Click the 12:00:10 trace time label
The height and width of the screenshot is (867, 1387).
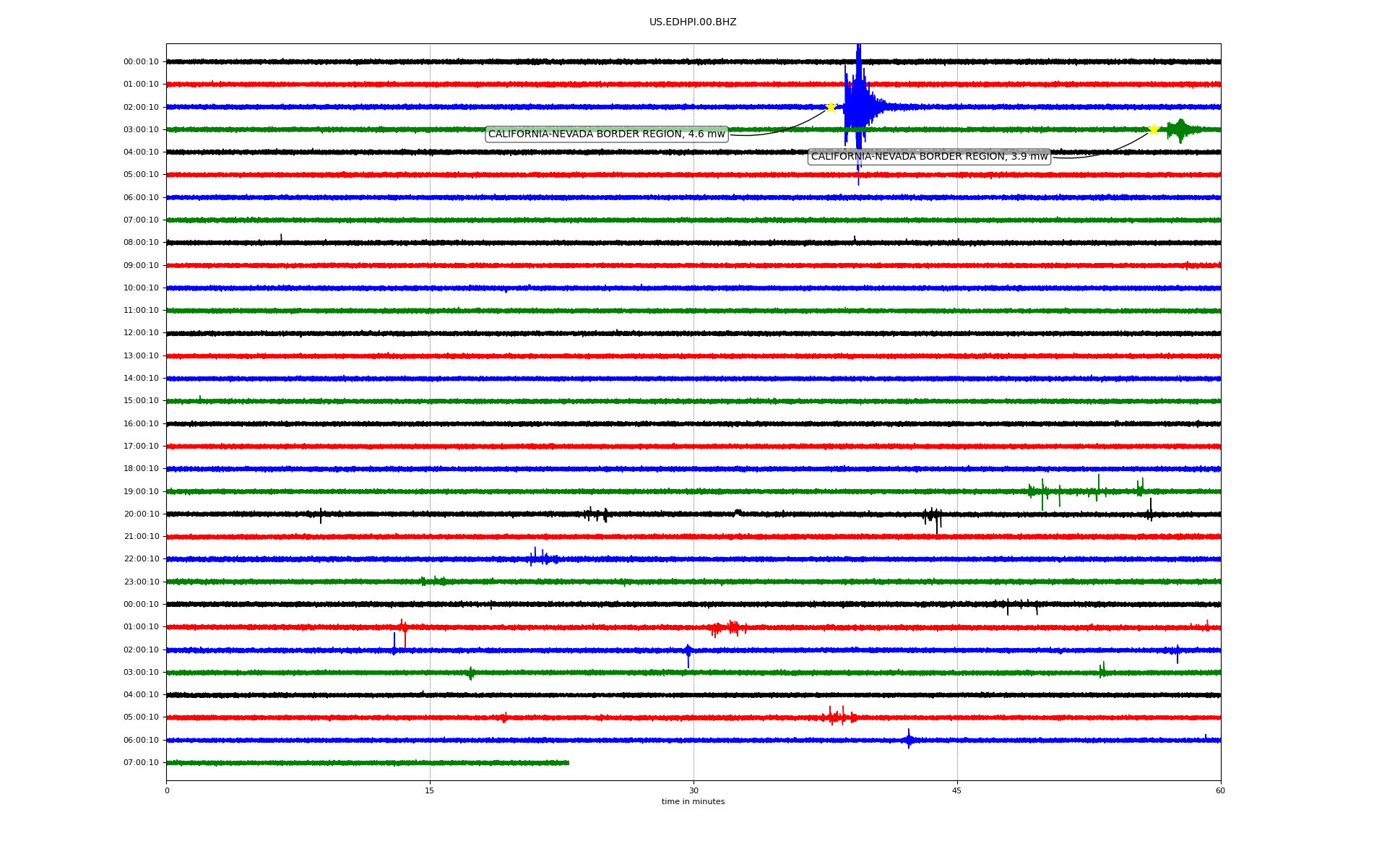pyautogui.click(x=141, y=333)
